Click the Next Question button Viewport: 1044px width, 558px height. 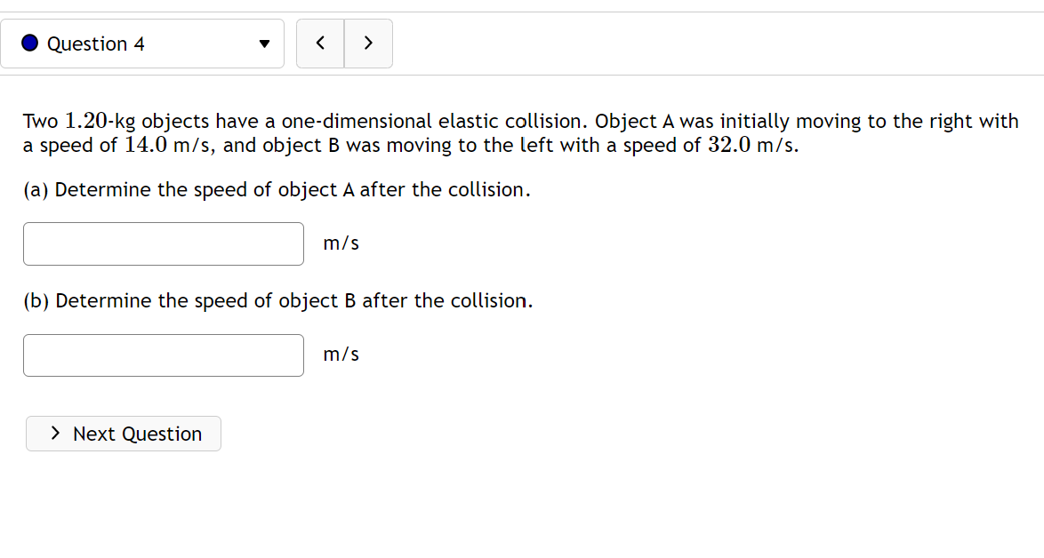(x=123, y=434)
